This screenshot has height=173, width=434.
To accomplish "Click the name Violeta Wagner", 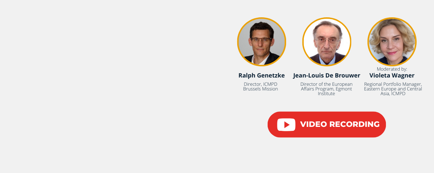I will [392, 75].
